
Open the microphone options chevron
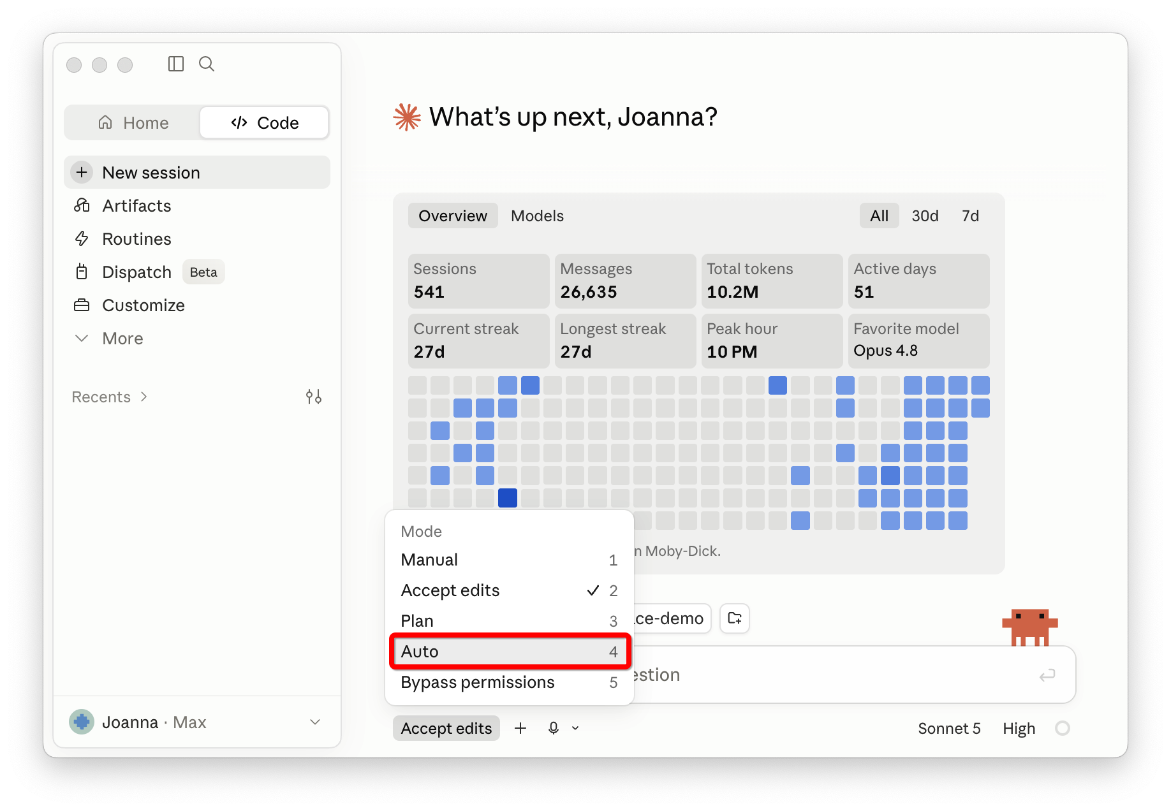coord(575,728)
